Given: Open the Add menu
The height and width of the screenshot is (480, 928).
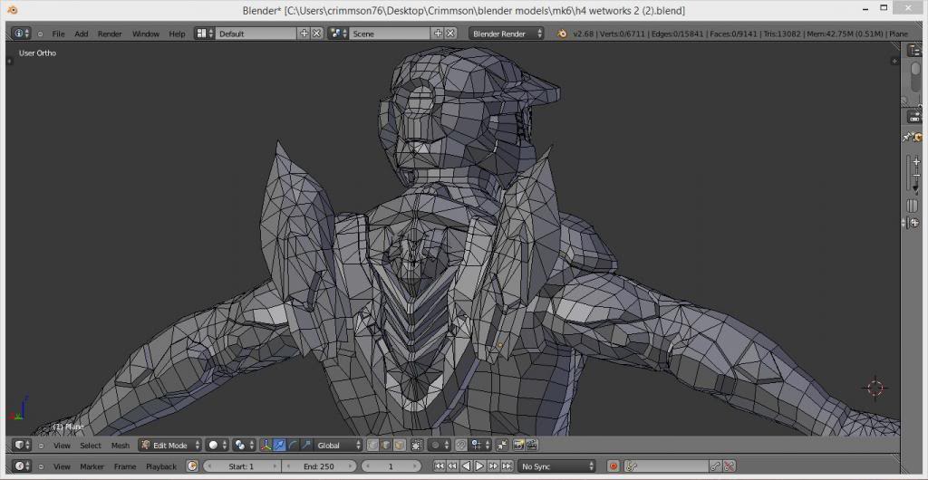Looking at the screenshot, I should coord(81,34).
